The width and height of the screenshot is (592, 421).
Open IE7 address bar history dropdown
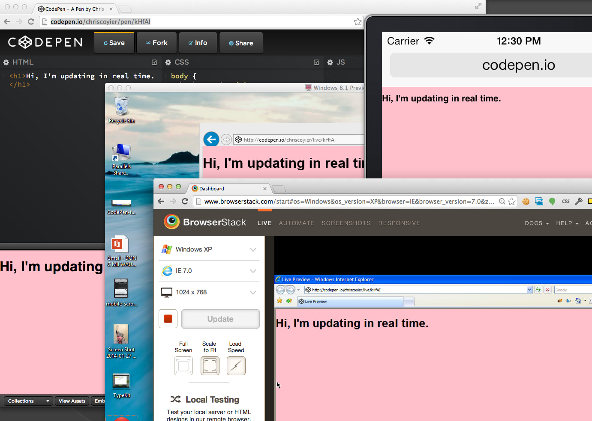coord(529,290)
